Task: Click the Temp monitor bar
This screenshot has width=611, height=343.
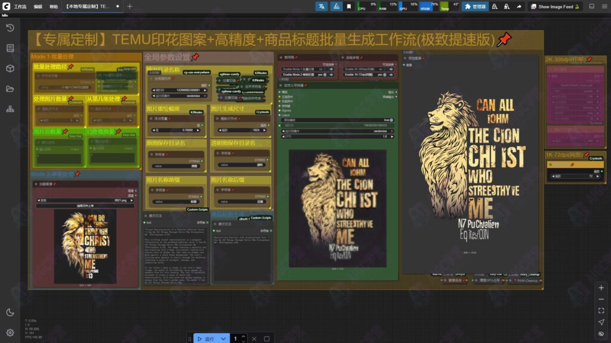Action: pyautogui.click(x=449, y=6)
